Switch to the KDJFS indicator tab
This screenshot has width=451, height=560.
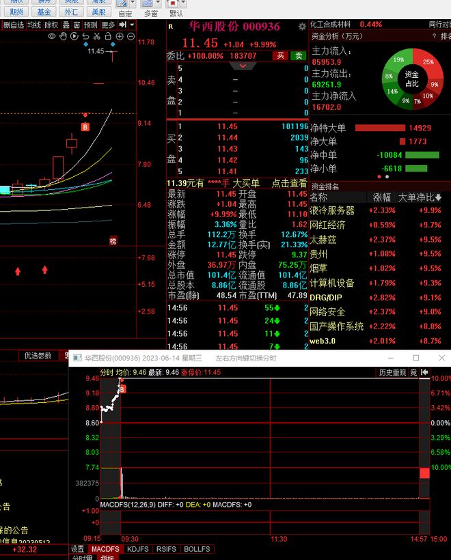click(x=137, y=549)
